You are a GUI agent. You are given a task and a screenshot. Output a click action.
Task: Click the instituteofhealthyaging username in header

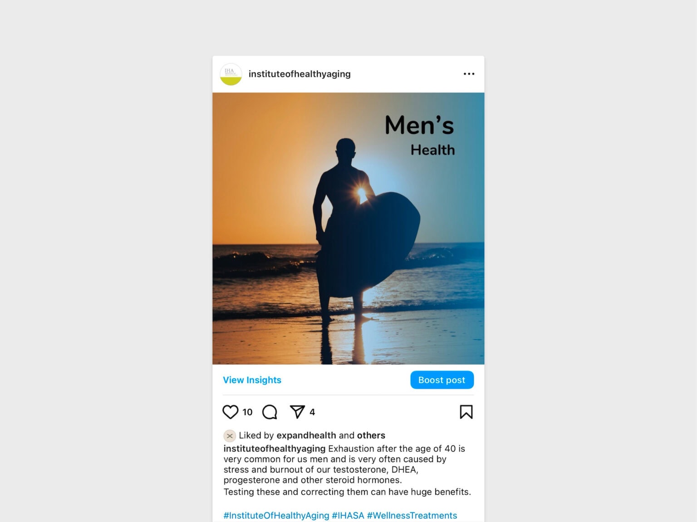point(299,74)
